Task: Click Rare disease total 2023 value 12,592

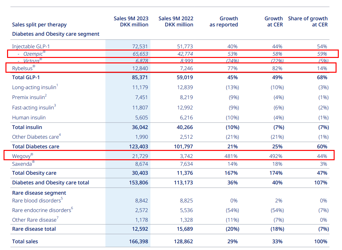Action: click(140, 229)
